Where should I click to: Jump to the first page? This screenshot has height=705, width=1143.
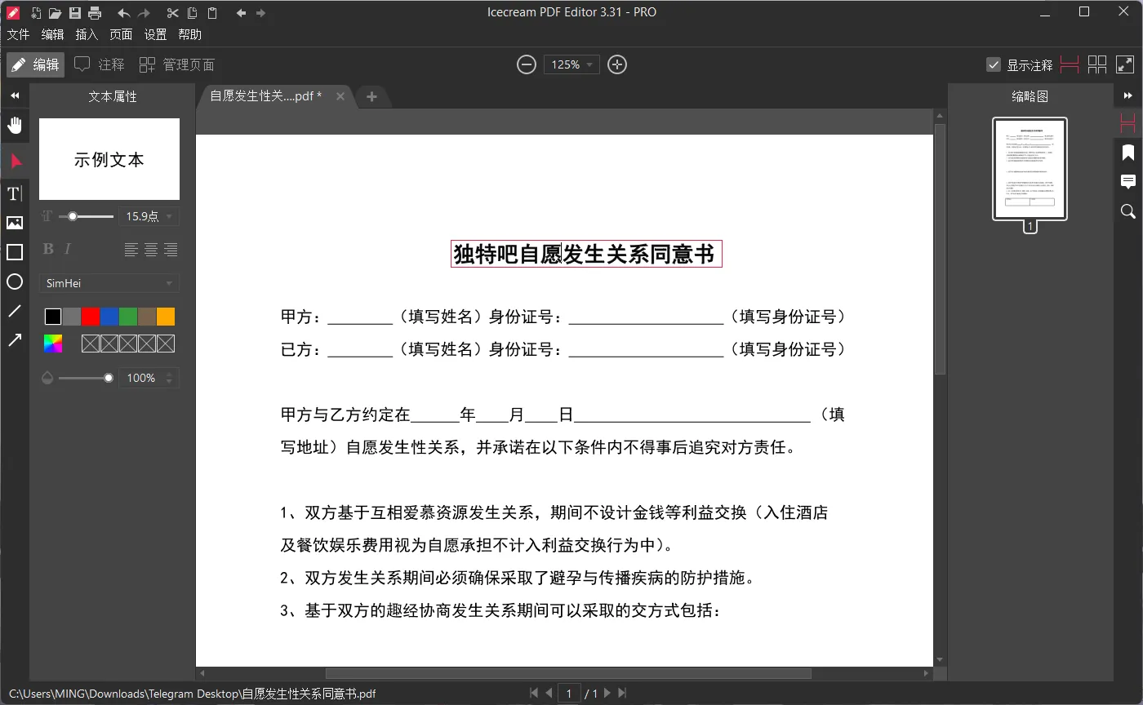coord(534,694)
